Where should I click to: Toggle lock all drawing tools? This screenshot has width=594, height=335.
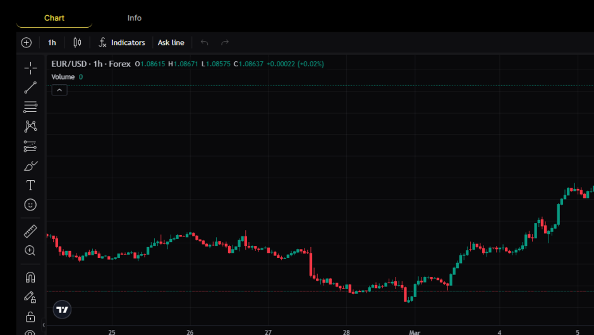pyautogui.click(x=30, y=316)
